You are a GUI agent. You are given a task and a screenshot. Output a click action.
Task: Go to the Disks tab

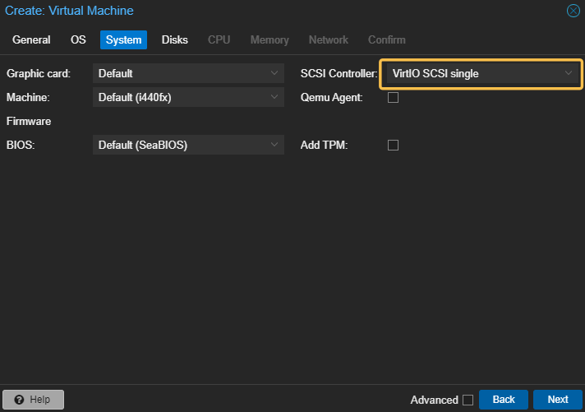click(x=174, y=39)
